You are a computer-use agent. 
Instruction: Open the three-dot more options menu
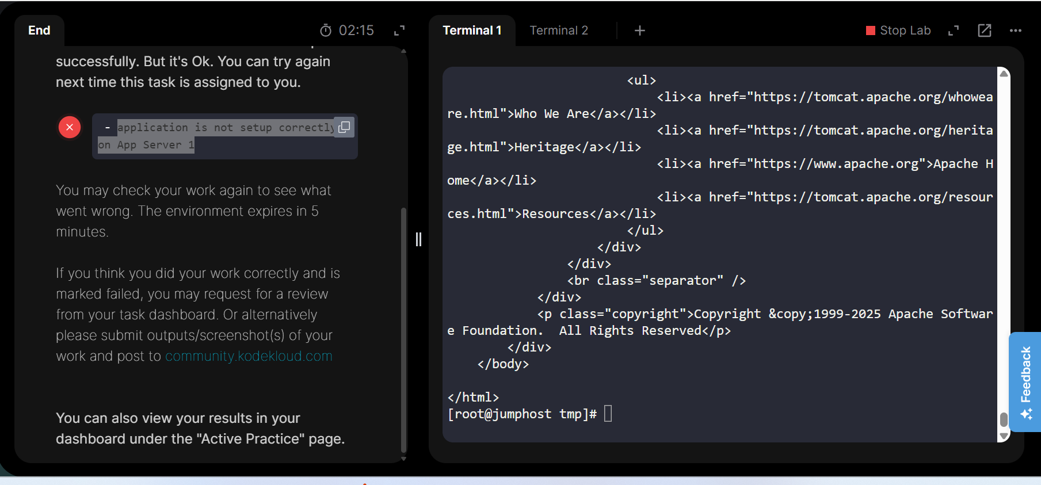pos(1016,30)
